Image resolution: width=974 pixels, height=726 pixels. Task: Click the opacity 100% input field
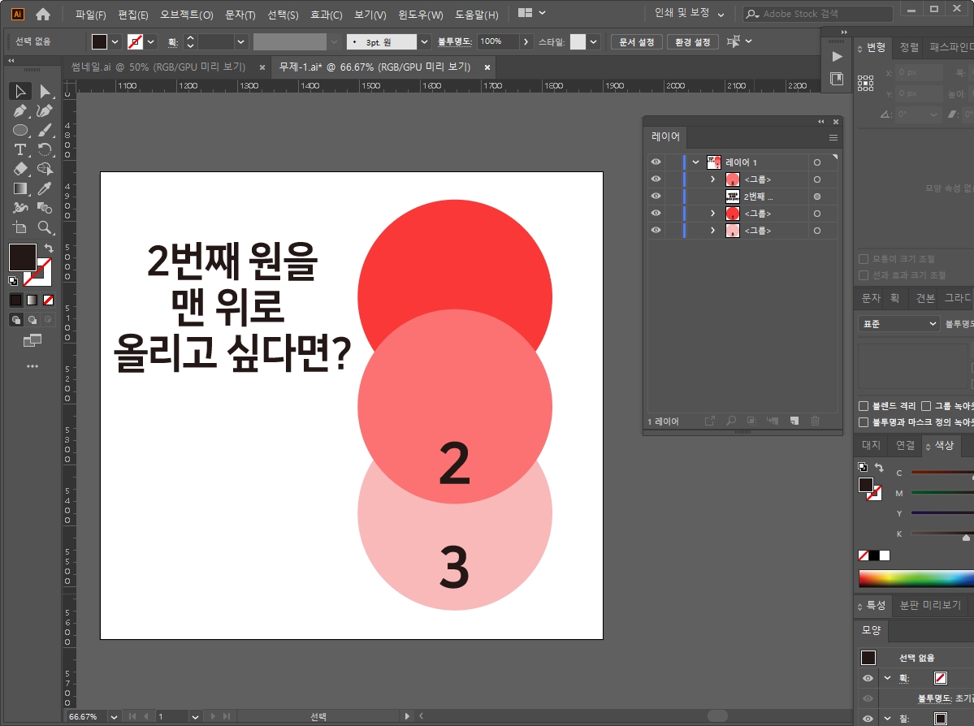tap(499, 41)
